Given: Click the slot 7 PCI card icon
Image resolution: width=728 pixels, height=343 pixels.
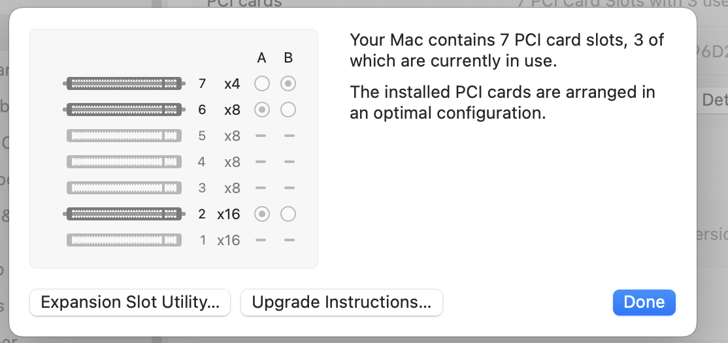Looking at the screenshot, I should tap(124, 83).
